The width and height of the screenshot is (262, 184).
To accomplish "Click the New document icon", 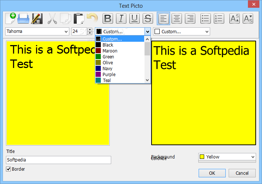I will [10, 18].
